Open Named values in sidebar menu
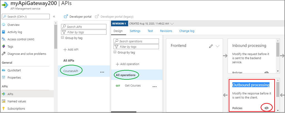Viewport: 285px width, 113px height. 17,101
